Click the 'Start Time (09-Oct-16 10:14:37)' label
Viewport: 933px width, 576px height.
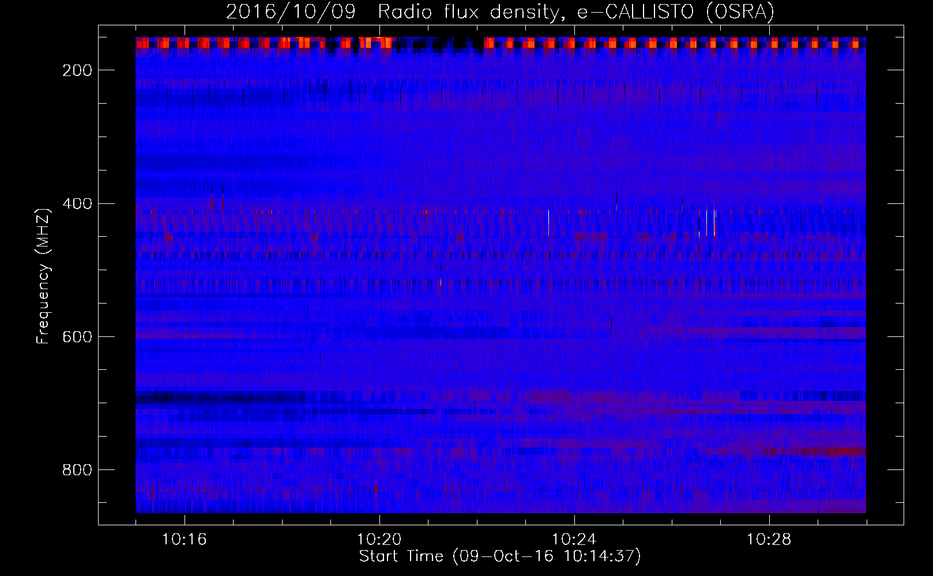pos(500,556)
